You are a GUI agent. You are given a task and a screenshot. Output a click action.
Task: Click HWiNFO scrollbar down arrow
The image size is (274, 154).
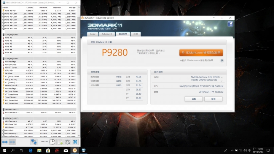(x=78, y=136)
